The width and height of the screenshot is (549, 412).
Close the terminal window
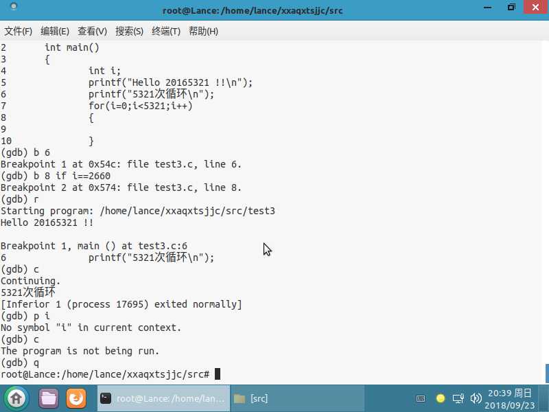point(535,7)
